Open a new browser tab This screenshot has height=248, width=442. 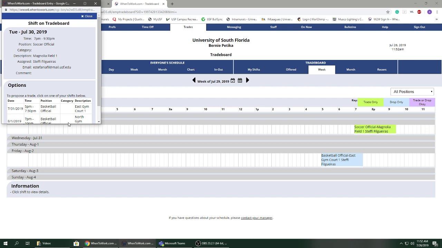[172, 4]
